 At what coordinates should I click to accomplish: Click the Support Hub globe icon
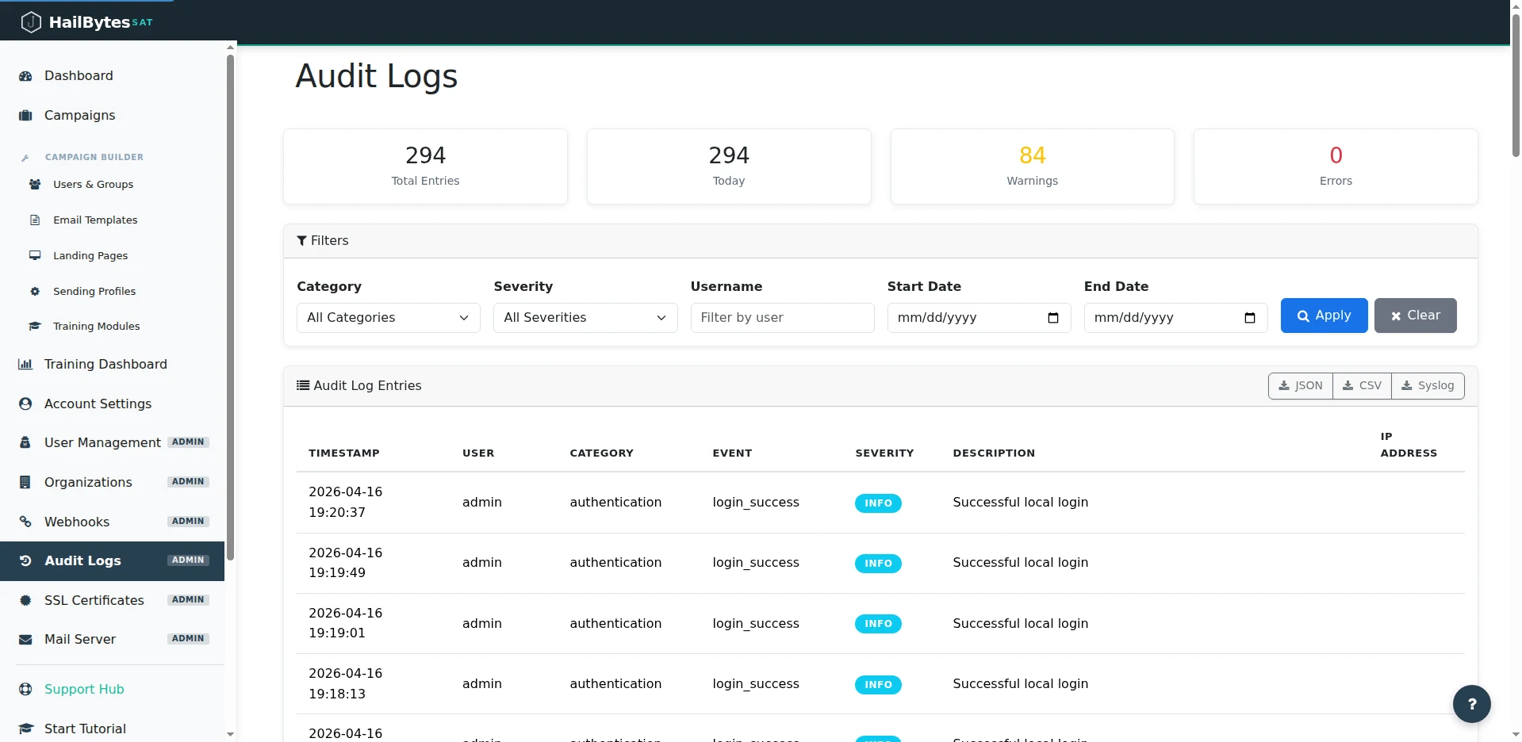point(25,689)
